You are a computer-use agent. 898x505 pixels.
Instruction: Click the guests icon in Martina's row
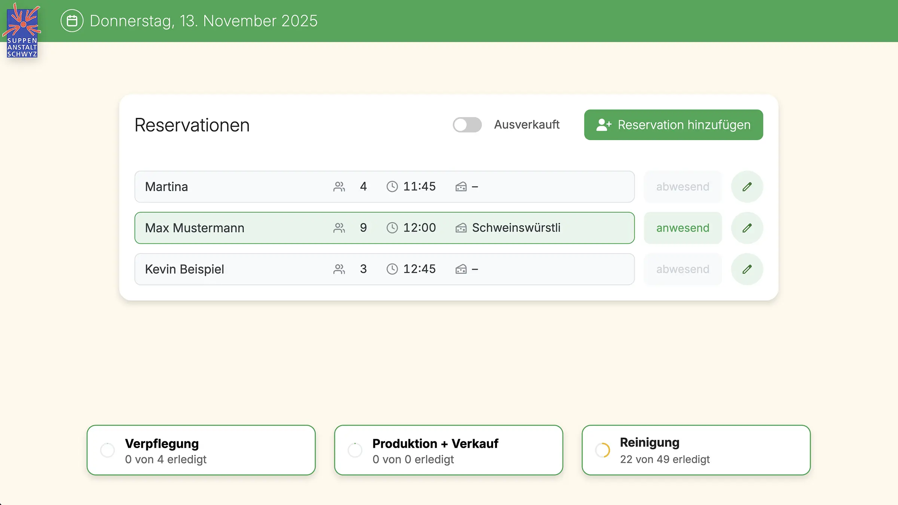pos(339,187)
